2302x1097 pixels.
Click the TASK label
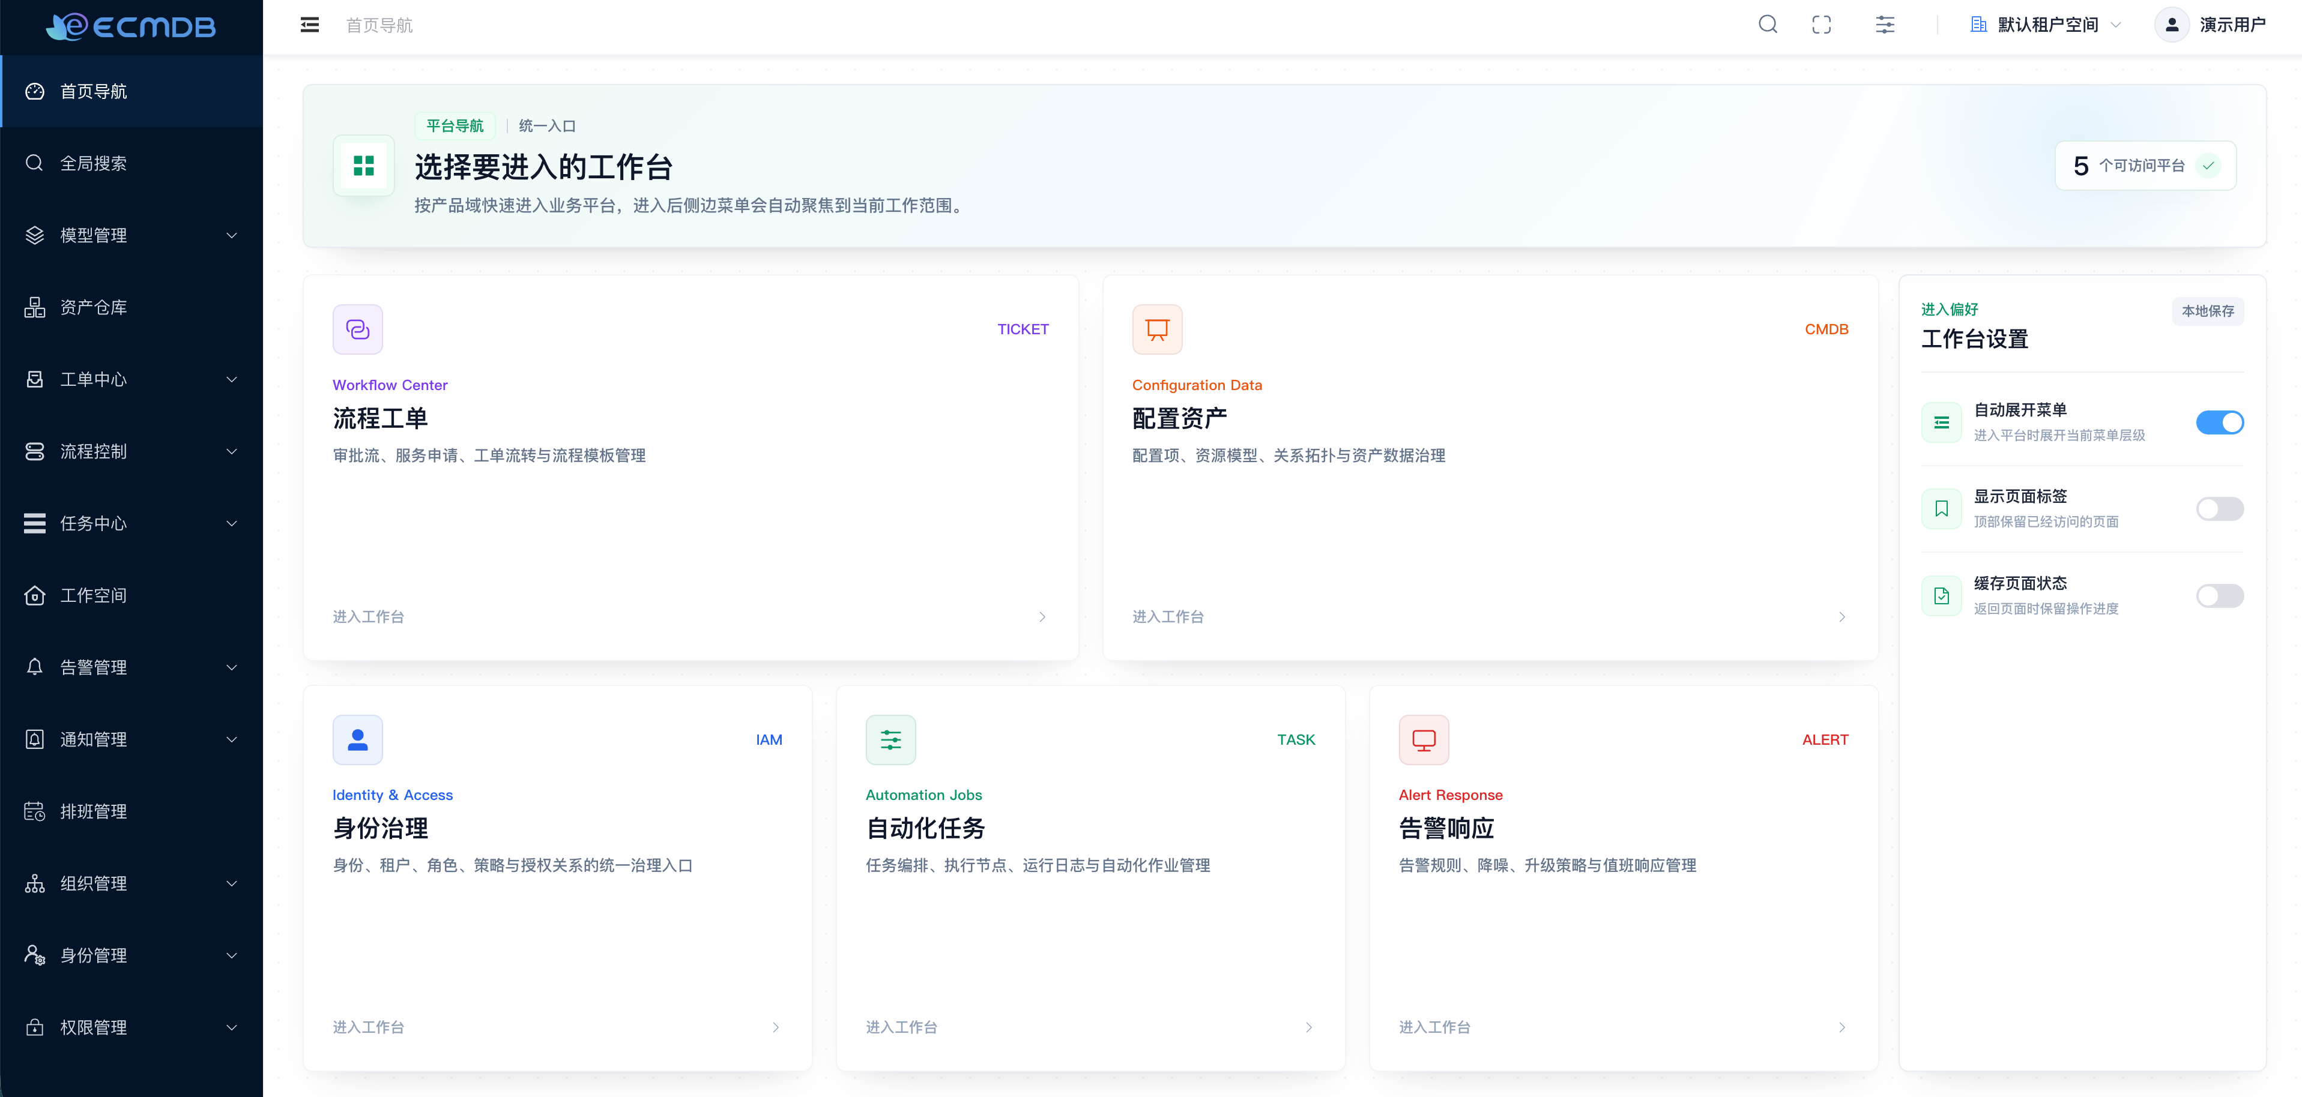[x=1296, y=740]
